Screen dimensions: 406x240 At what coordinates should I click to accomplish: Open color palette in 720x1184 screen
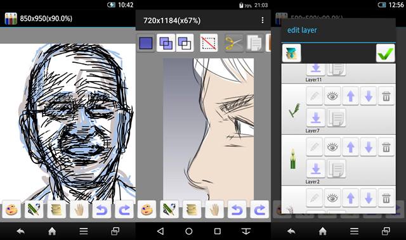coord(147,210)
